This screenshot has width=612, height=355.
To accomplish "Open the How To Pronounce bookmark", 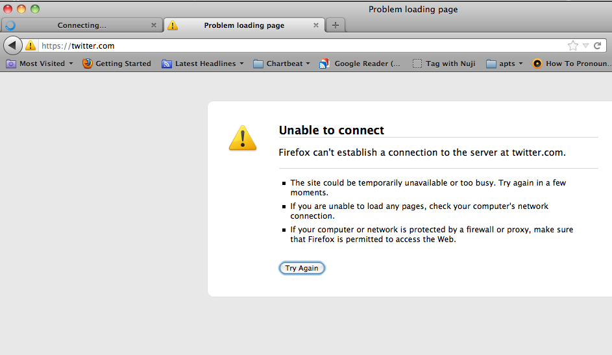I will [572, 64].
